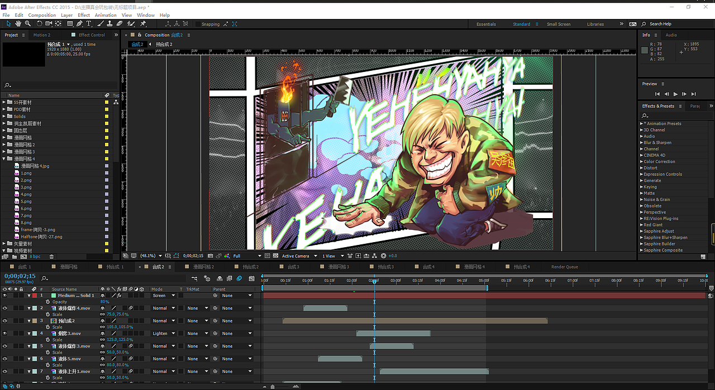
Task: Play the preview
Action: coord(675,94)
